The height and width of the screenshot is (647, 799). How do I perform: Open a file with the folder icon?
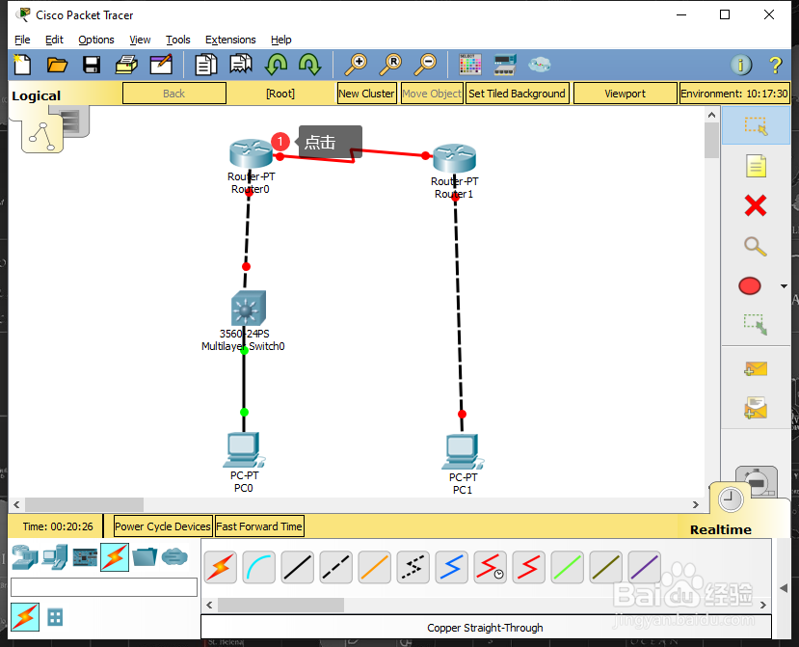coord(57,65)
